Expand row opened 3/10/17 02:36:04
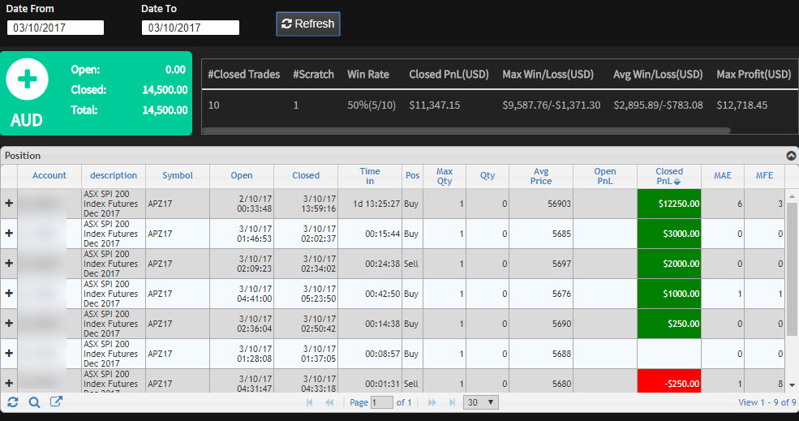Viewport: 799px width, 421px height. 9,324
